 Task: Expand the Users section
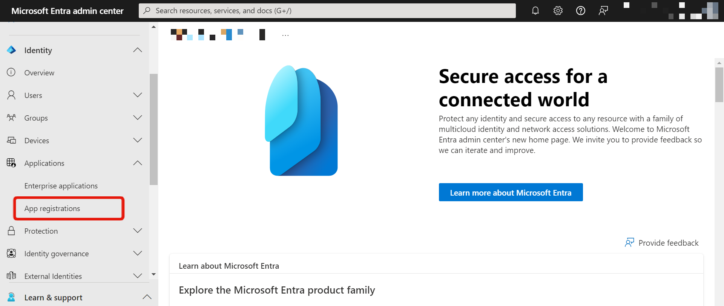click(138, 95)
